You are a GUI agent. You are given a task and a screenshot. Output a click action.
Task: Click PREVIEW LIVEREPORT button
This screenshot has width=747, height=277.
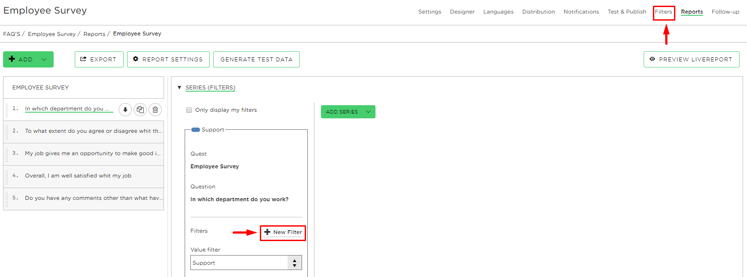click(691, 59)
